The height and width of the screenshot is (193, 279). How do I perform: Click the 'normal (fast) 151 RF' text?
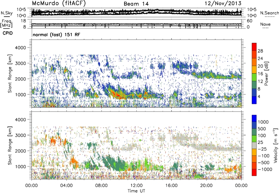coord(56,34)
